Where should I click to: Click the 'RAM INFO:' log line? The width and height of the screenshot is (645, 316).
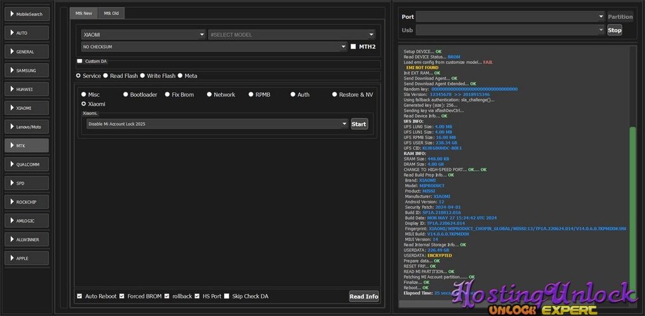pos(414,154)
